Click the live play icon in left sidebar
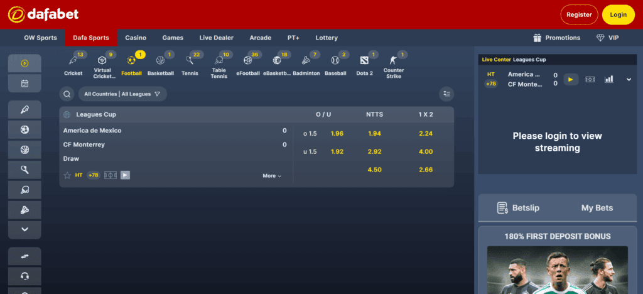Screen dimensions: 643x294 (24, 63)
